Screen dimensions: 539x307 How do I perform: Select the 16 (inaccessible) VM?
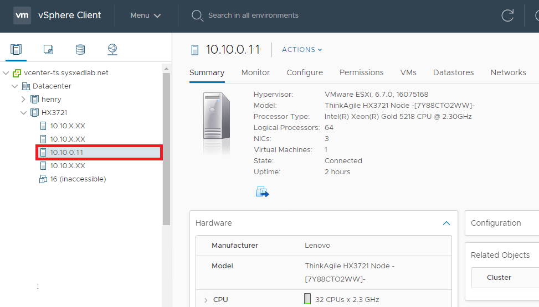78,179
